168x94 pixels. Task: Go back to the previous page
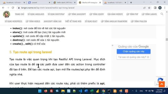3,8
